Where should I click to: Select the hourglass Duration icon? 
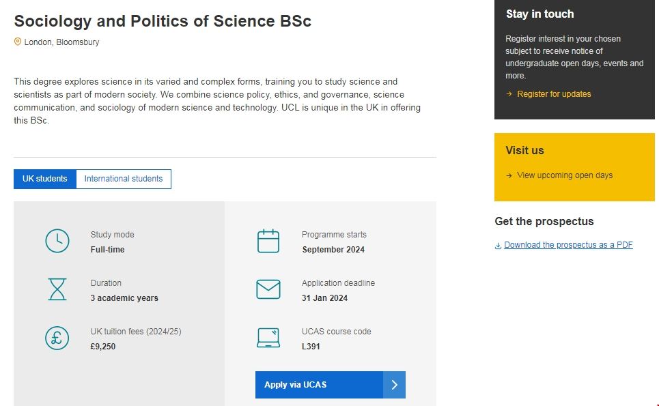57,289
